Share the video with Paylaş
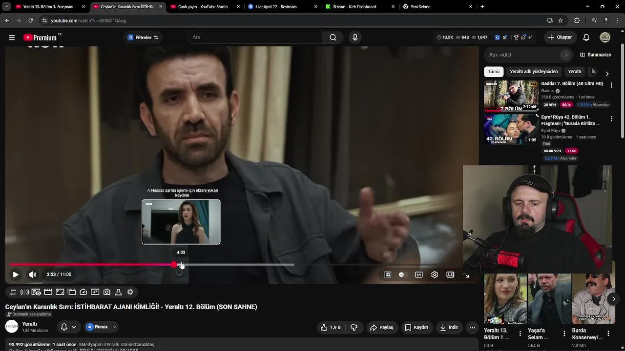This screenshot has height=351, width=625. coord(381,328)
